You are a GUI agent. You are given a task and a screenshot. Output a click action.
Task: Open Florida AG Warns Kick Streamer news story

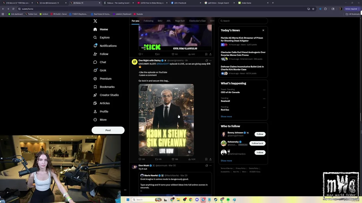[243, 41]
